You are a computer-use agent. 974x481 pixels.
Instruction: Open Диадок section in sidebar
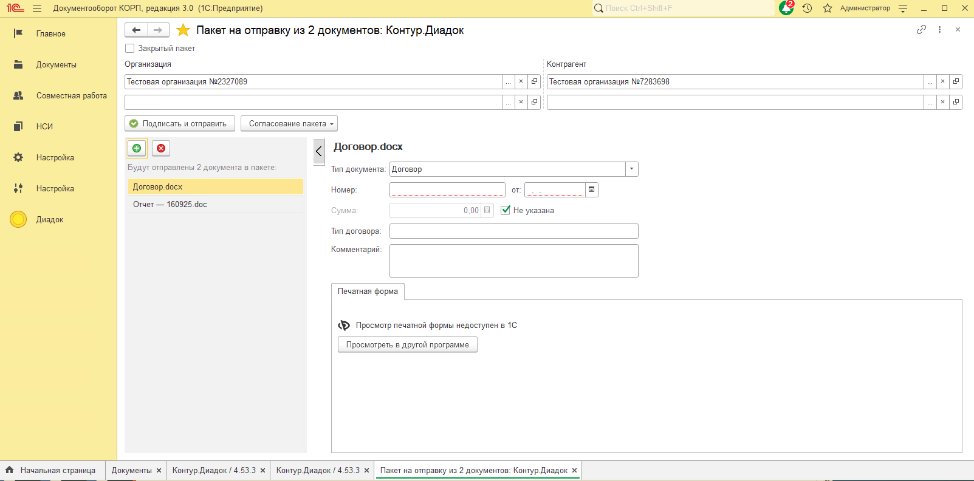click(49, 219)
